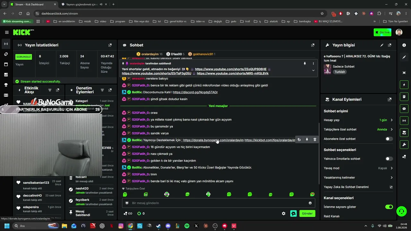Bookmark this page with star icon
Image resolution: width=411 pixels, height=231 pixels.
coord(322,13)
